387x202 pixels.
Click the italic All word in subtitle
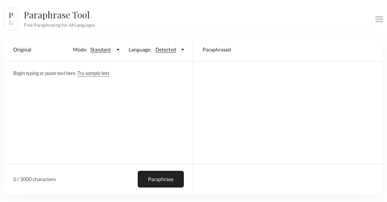[x=71, y=25]
